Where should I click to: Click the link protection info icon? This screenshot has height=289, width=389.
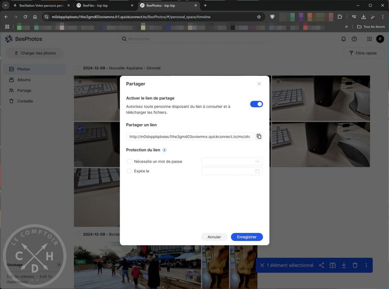pyautogui.click(x=164, y=150)
